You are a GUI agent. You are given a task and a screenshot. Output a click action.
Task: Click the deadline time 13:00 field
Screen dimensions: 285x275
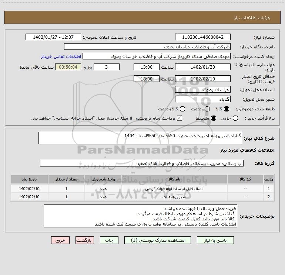[x=147, y=67]
